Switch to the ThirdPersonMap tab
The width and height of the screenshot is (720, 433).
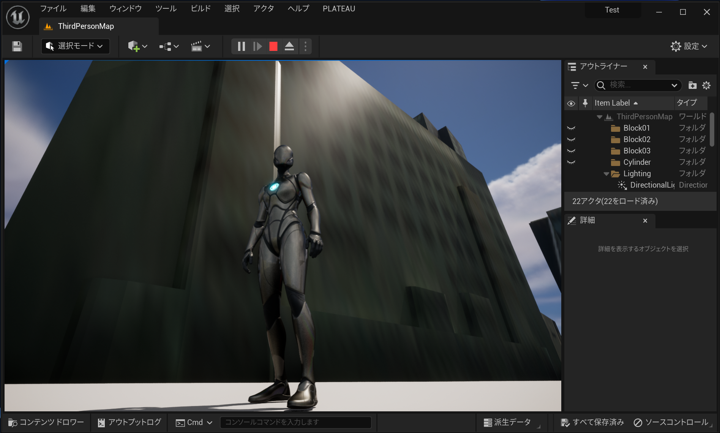(85, 26)
